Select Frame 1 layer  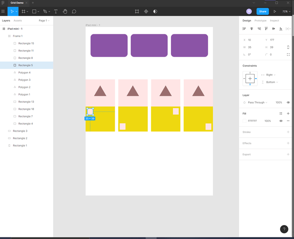[x=27, y=36]
